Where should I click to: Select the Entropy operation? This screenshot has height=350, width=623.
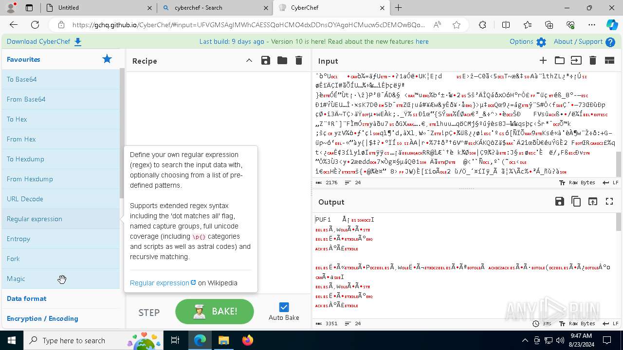[x=61, y=239]
